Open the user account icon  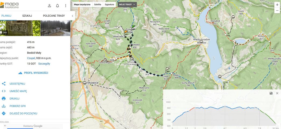(x=49, y=6)
